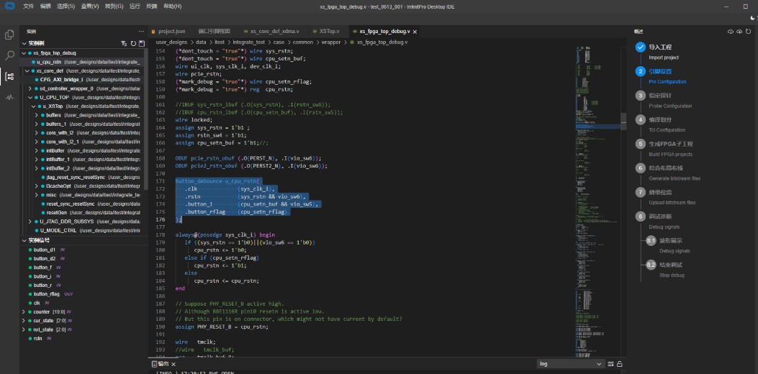Image resolution: width=758 pixels, height=374 pixels.
Task: Select sub-step 8.1 waveform display circle
Action: click(x=651, y=241)
